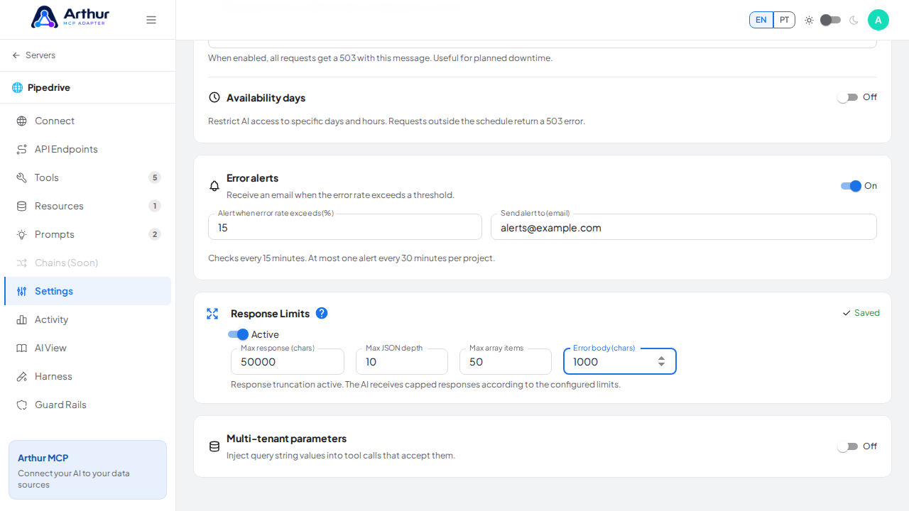Click the Availability days clock icon
The image size is (909, 511).
[x=214, y=97]
